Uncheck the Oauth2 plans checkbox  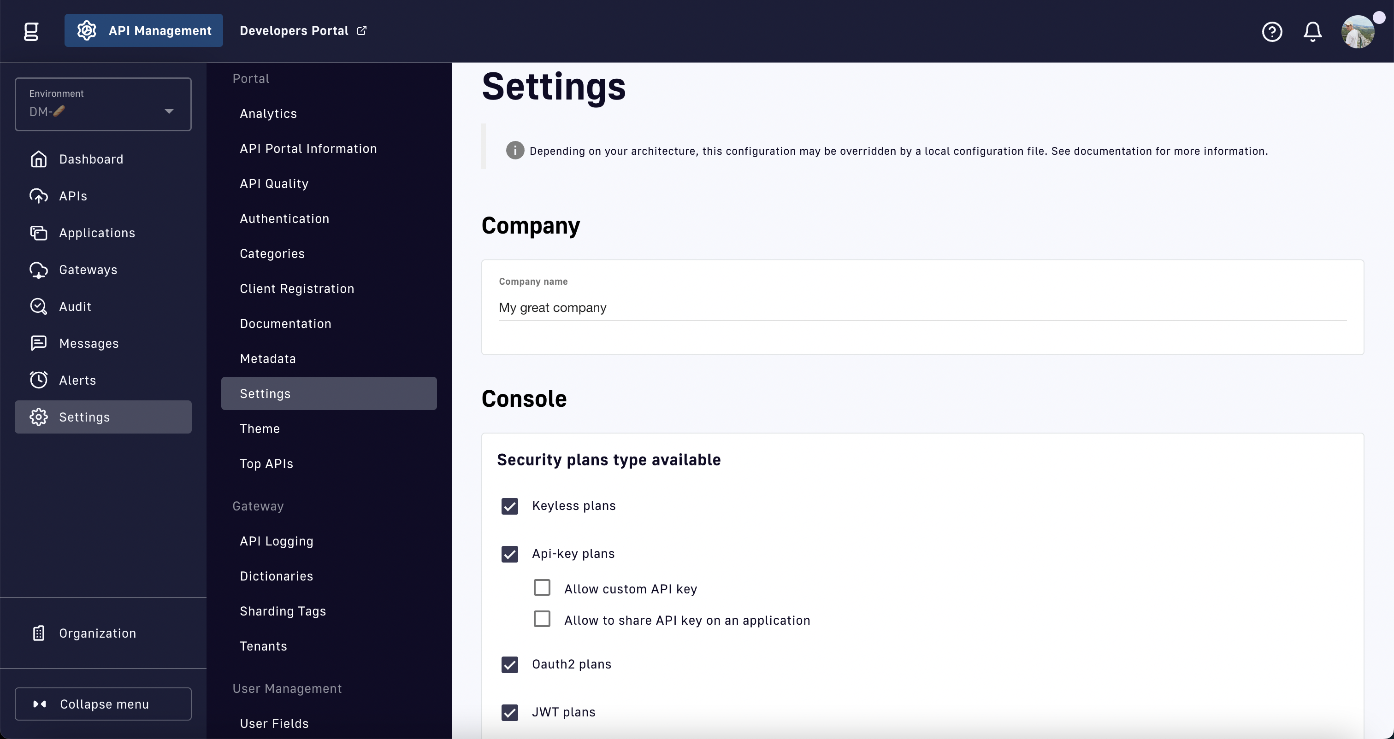tap(509, 664)
